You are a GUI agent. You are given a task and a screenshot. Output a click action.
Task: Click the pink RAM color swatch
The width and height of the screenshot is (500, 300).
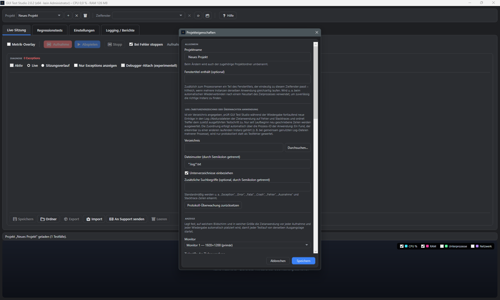[427, 246]
